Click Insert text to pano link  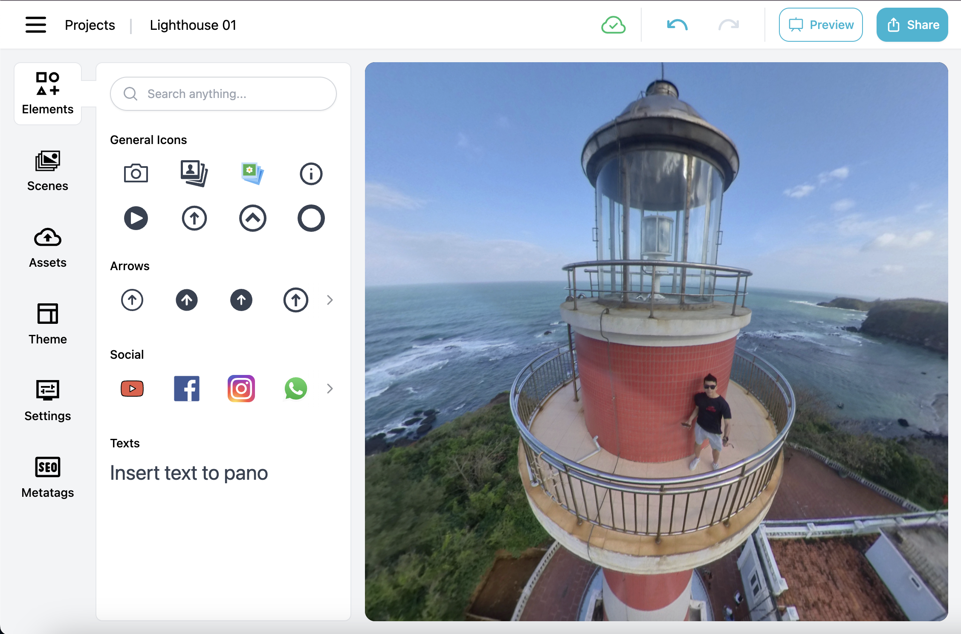(x=190, y=473)
